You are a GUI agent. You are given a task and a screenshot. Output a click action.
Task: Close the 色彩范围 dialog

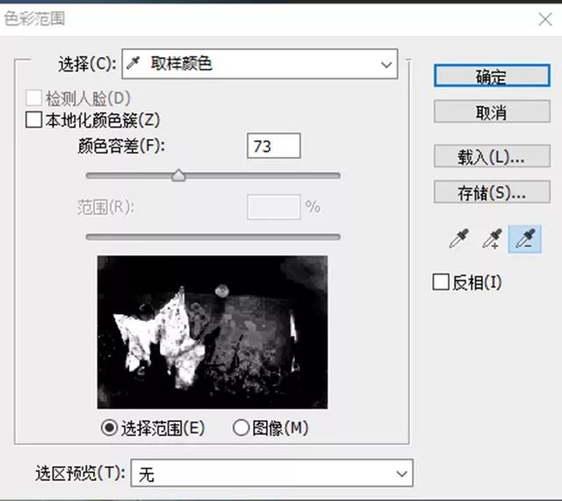545,19
